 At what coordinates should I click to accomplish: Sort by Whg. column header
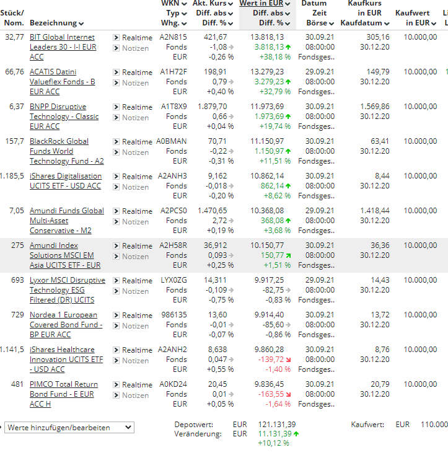[174, 23]
